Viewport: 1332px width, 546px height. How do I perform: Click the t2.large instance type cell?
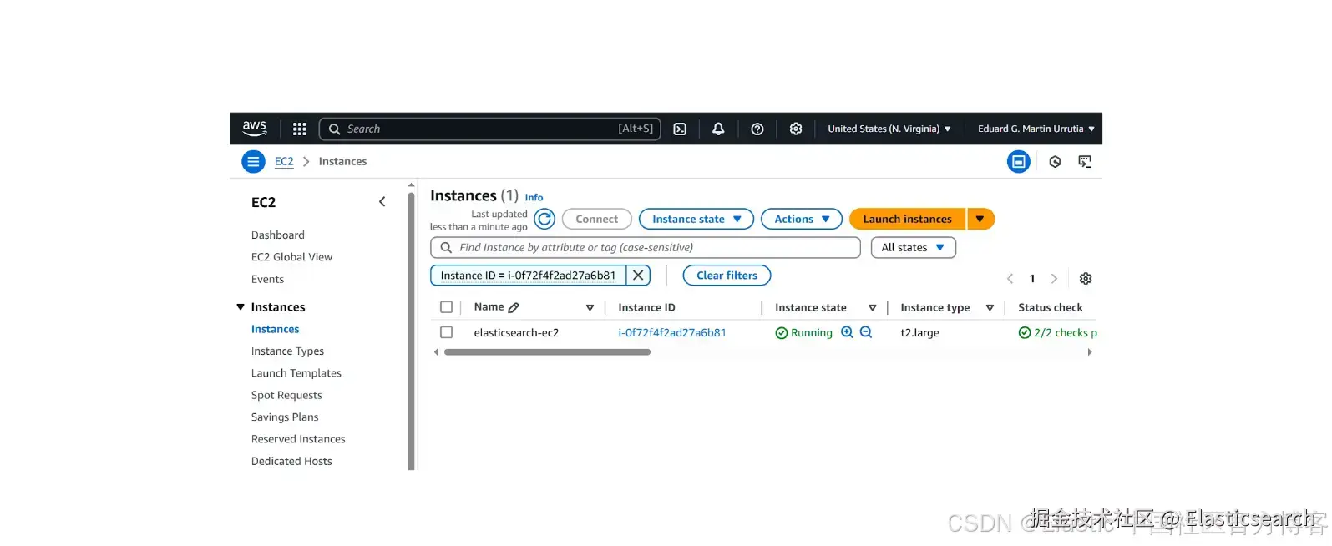coord(919,332)
